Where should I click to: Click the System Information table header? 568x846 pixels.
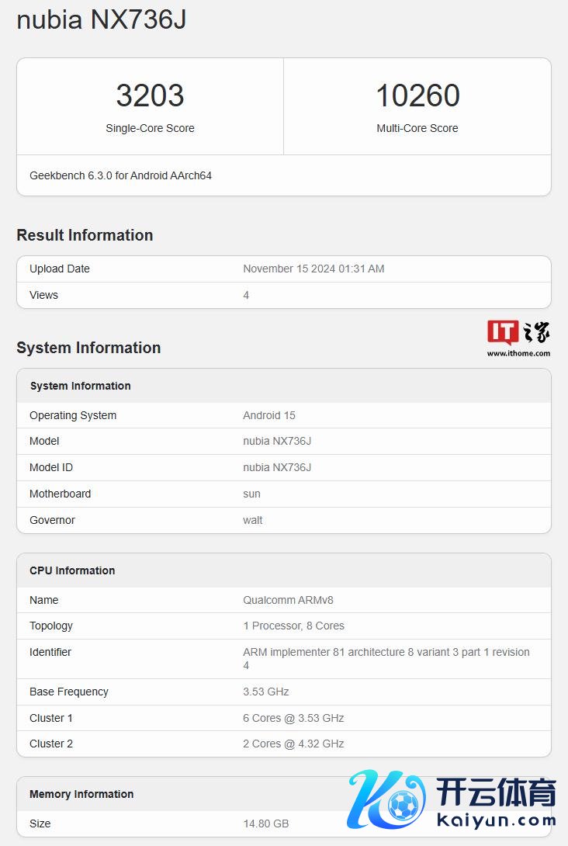81,386
